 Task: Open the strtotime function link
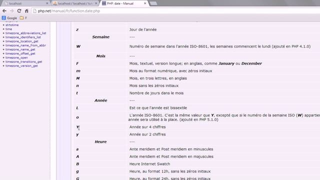(12, 25)
